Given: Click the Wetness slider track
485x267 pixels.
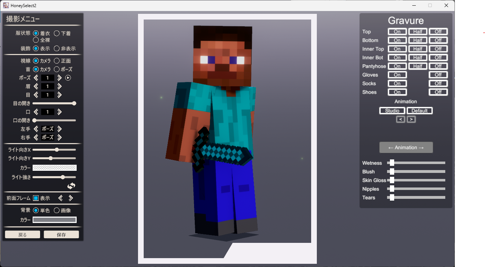Looking at the screenshot, I should [x=416, y=163].
